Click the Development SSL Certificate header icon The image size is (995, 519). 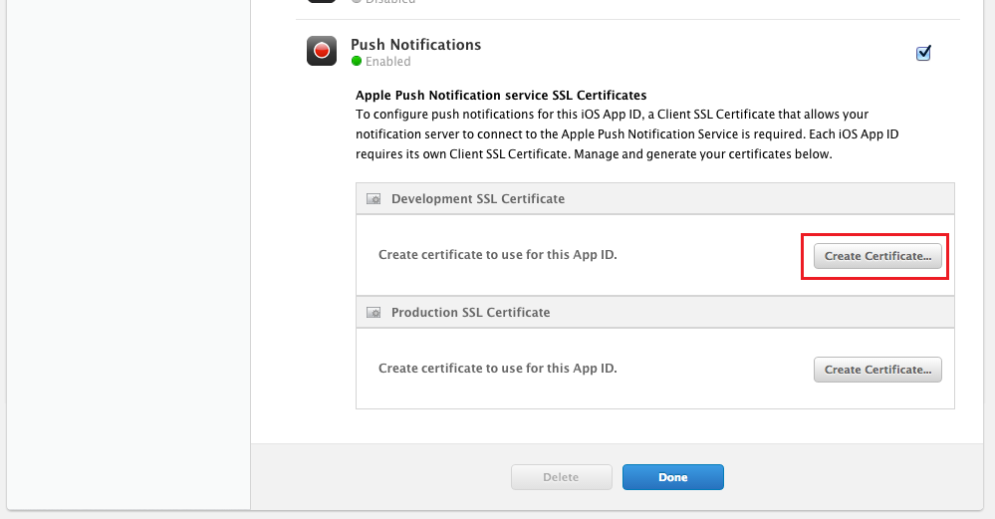(x=373, y=199)
